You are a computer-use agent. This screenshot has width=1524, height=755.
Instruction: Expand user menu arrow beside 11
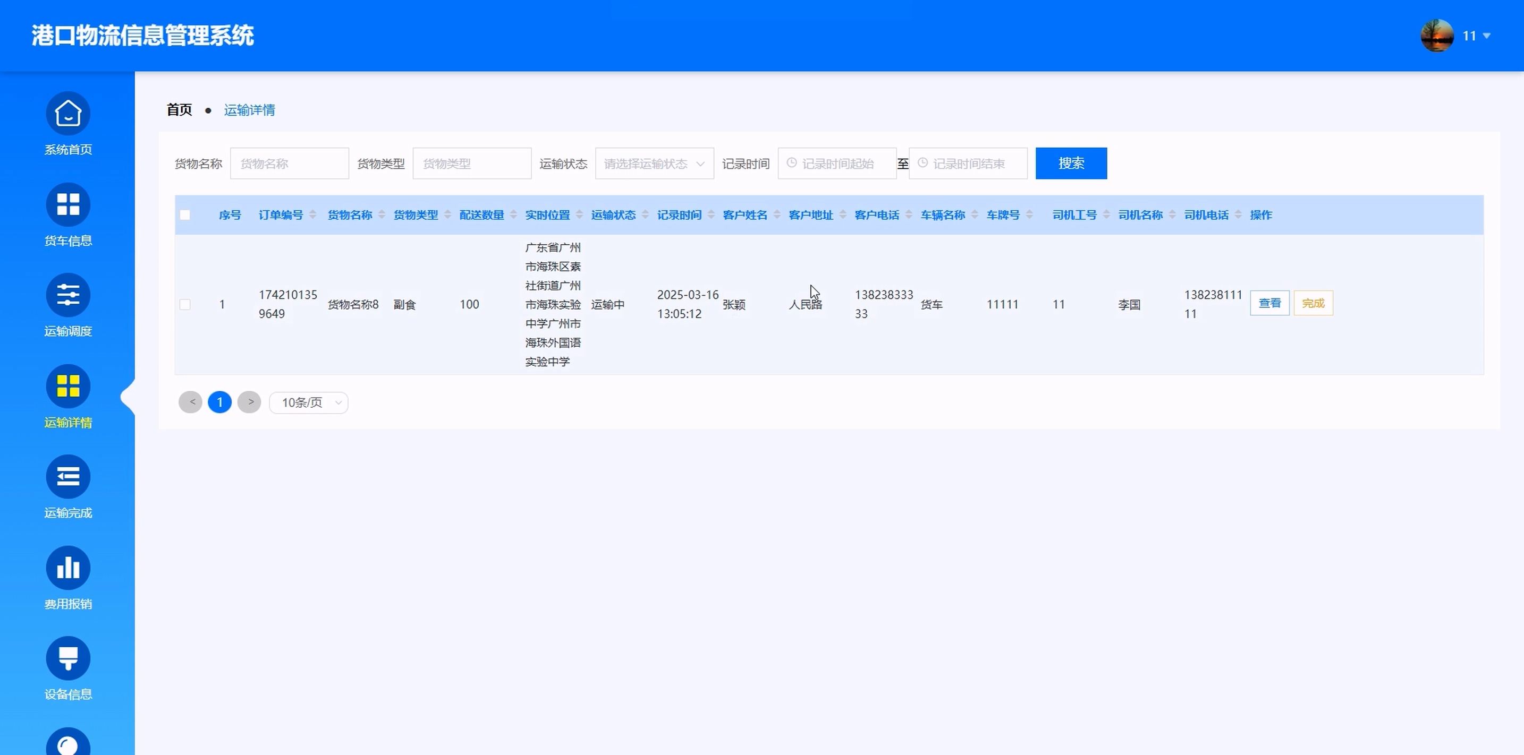1487,36
